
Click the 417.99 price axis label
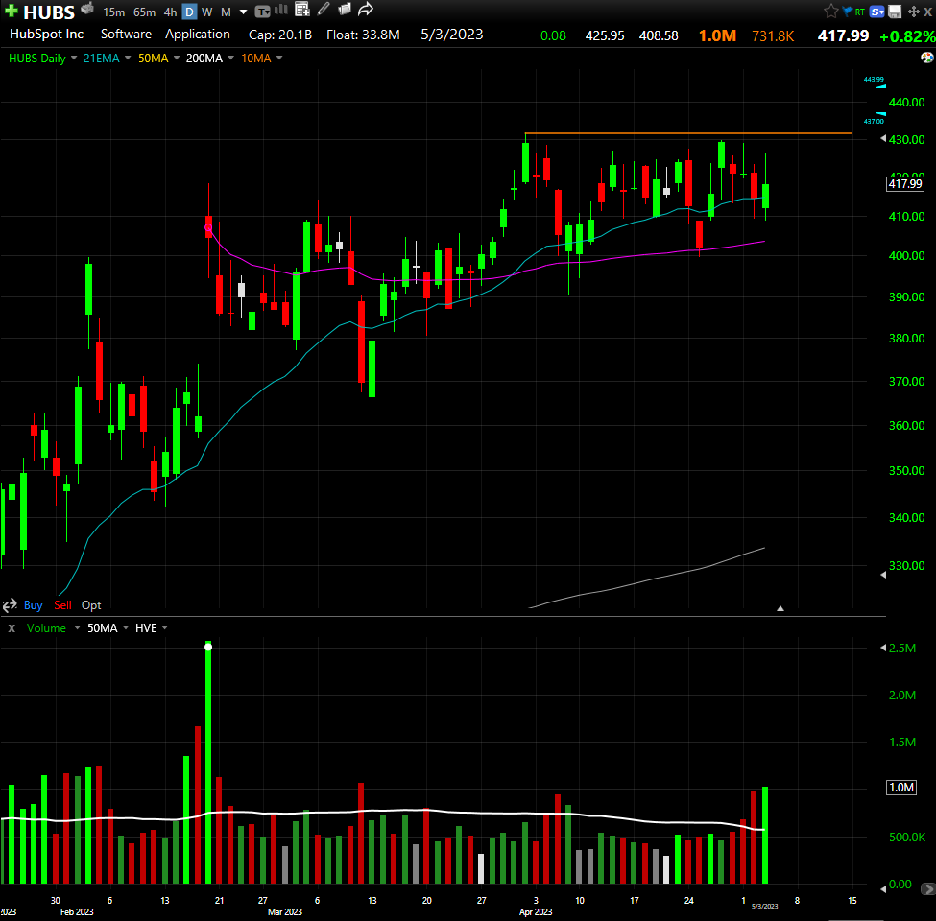(905, 184)
